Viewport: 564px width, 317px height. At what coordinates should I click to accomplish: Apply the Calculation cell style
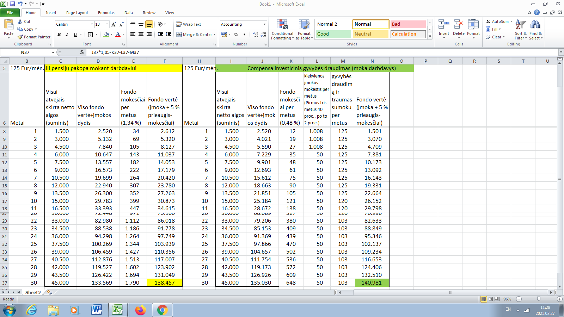pyautogui.click(x=408, y=34)
